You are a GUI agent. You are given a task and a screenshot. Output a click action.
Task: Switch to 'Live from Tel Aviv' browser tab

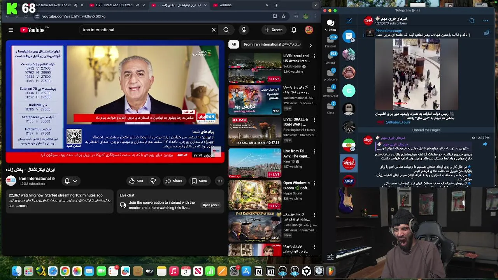coord(54,5)
